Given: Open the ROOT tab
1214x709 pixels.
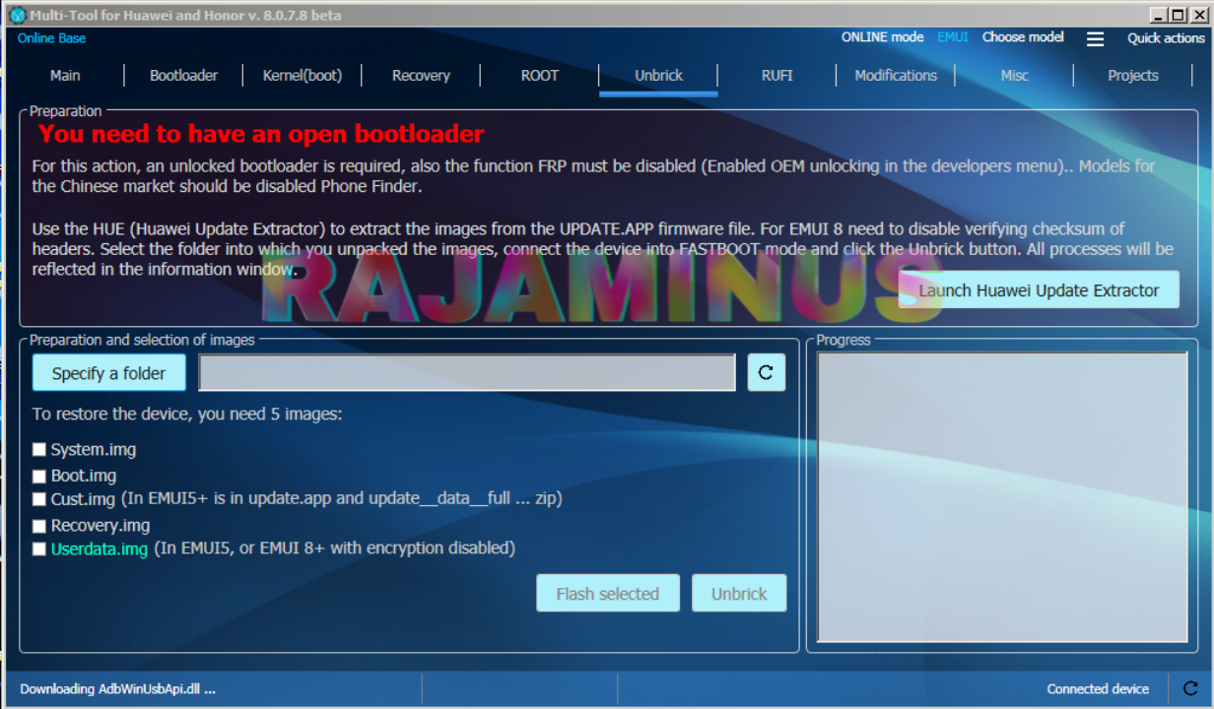Looking at the screenshot, I should click(x=540, y=76).
